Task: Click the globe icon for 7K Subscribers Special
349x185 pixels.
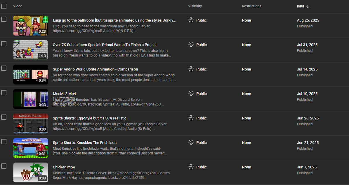Action: tap(191, 45)
